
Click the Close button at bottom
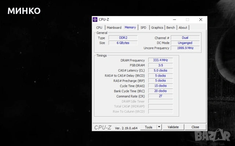[195, 127]
